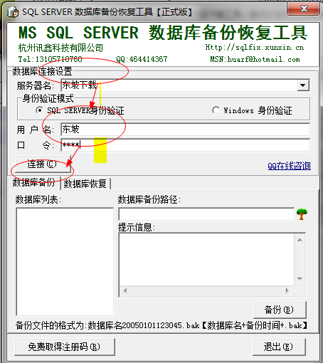Click the up arrow of 提示信息 scrollbar
Viewport: 323px width, 363px height.
[x=300, y=240]
